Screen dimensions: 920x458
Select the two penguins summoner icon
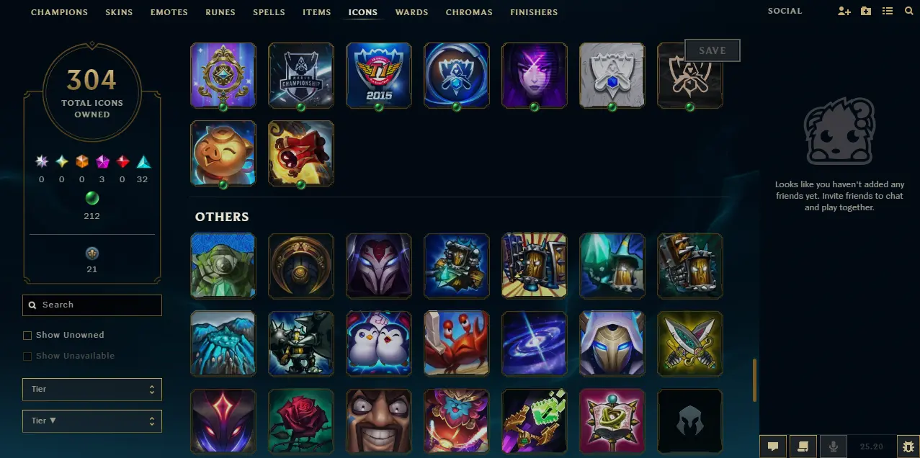[x=379, y=343]
